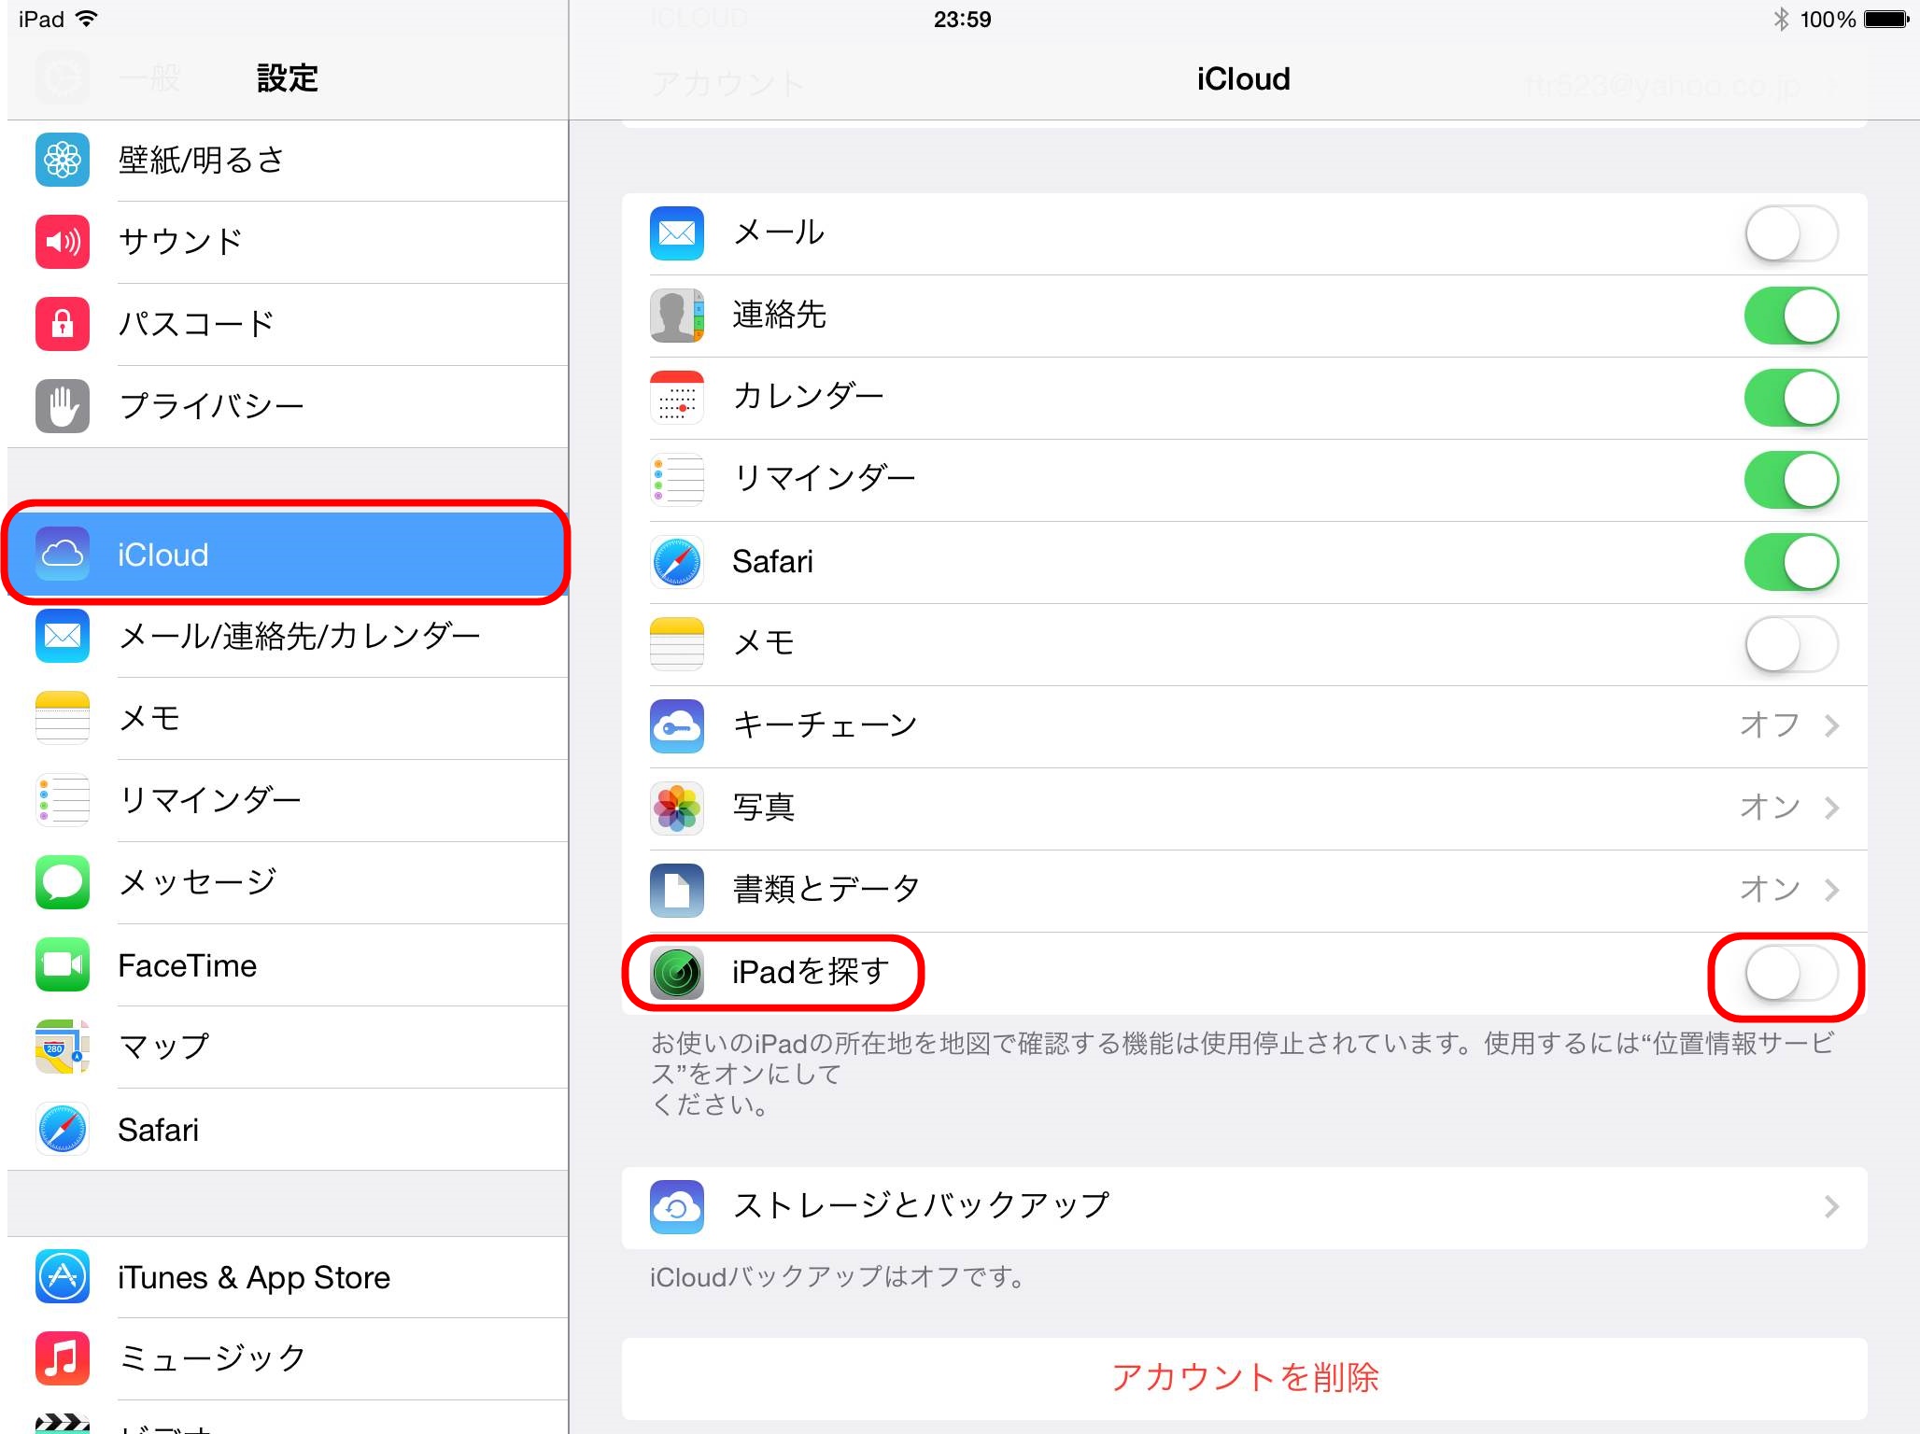Select FaceTime in settings list
This screenshot has height=1434, width=1920.
(x=288, y=964)
